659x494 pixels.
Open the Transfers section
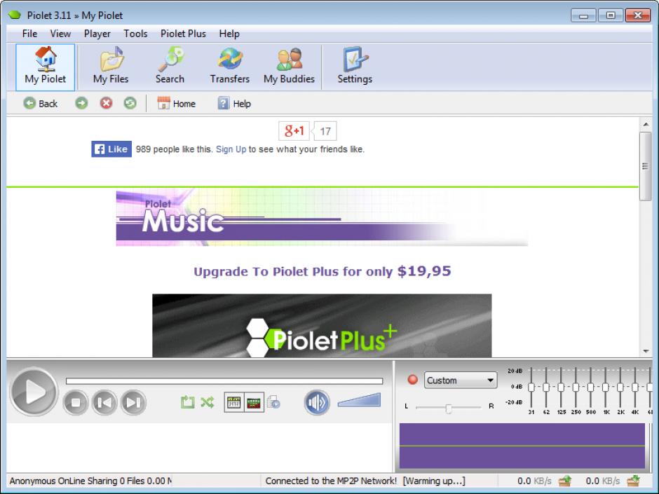point(229,67)
